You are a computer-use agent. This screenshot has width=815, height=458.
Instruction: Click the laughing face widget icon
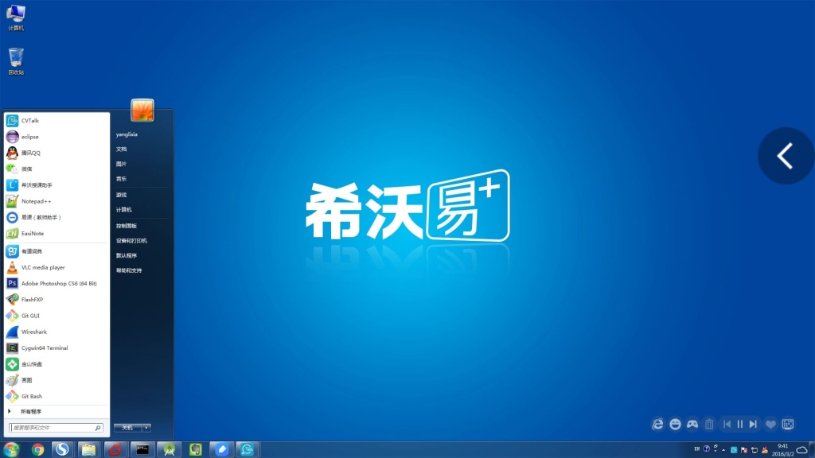coord(675,425)
